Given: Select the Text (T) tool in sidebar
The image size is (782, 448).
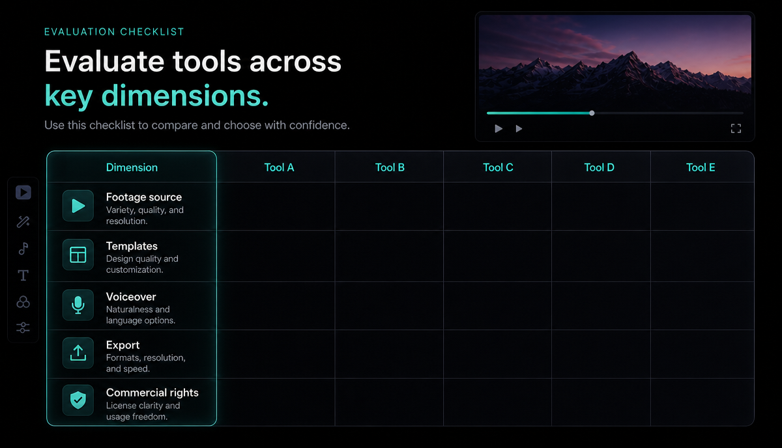Looking at the screenshot, I should 23,275.
